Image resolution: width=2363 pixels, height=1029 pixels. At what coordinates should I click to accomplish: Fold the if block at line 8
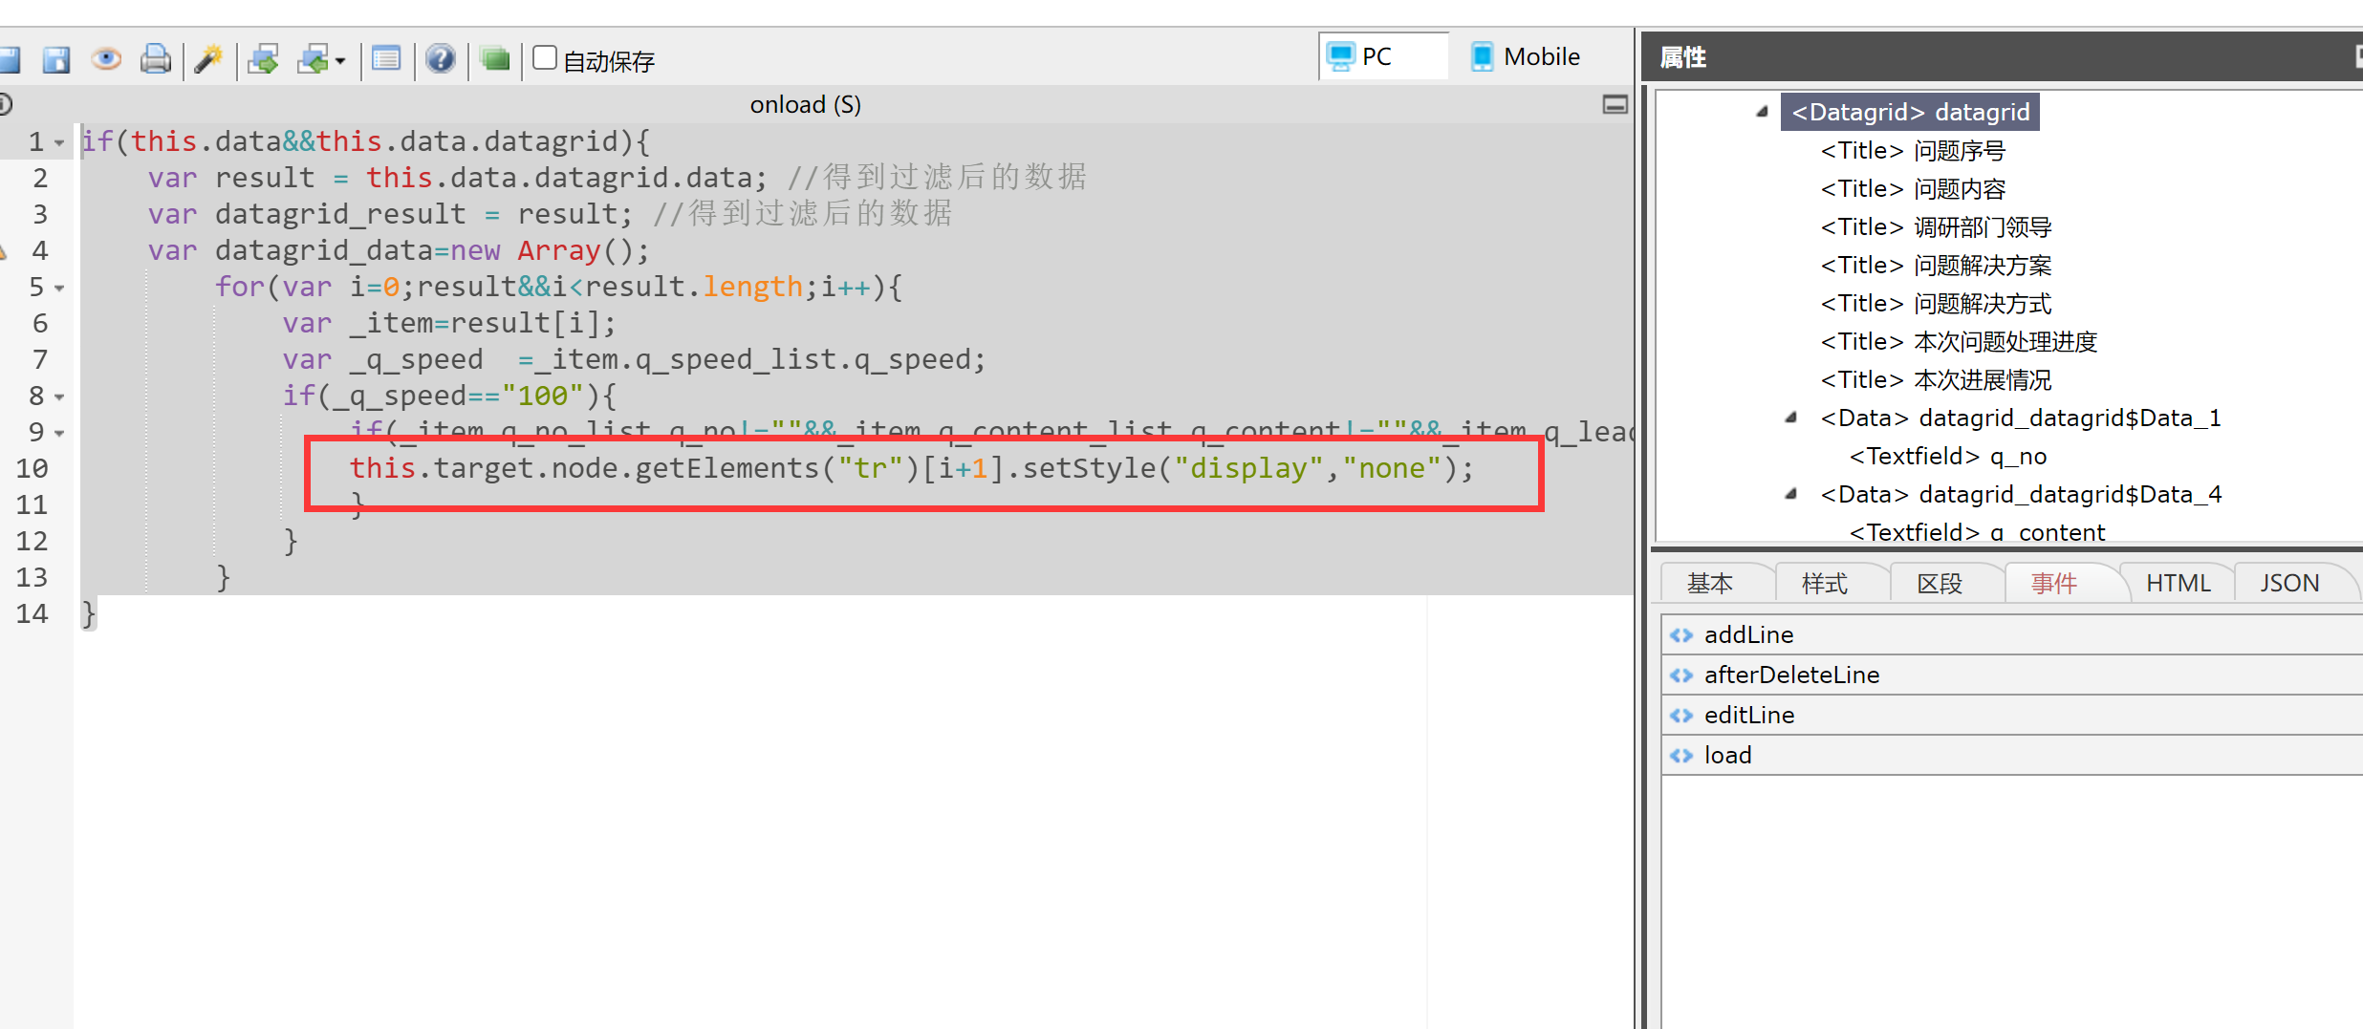pyautogui.click(x=59, y=397)
